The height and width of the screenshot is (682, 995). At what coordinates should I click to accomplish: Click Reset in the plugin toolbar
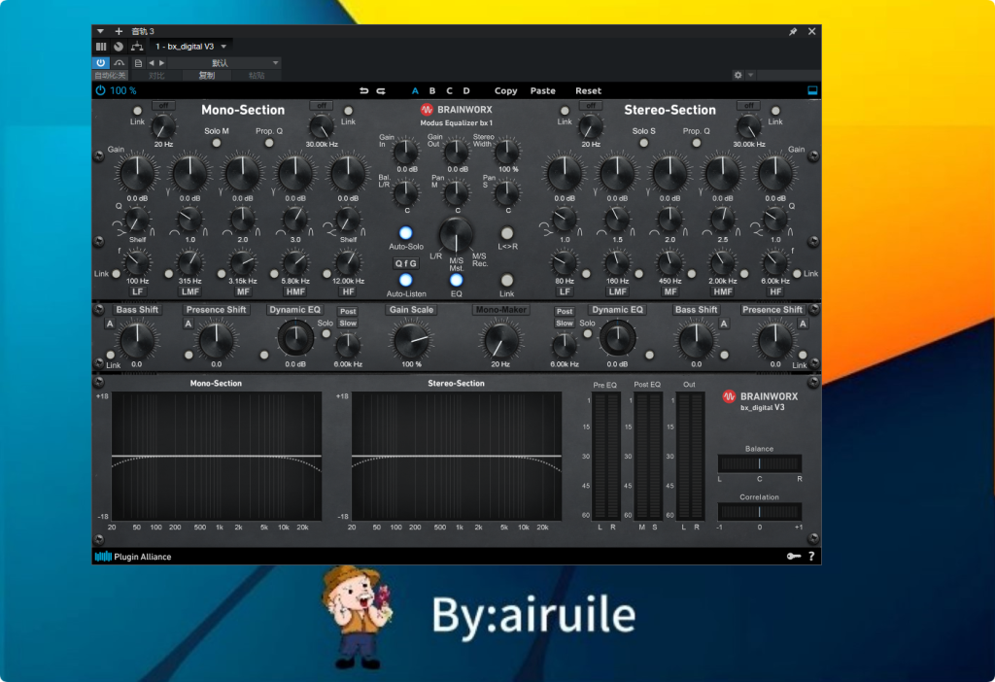pos(588,90)
